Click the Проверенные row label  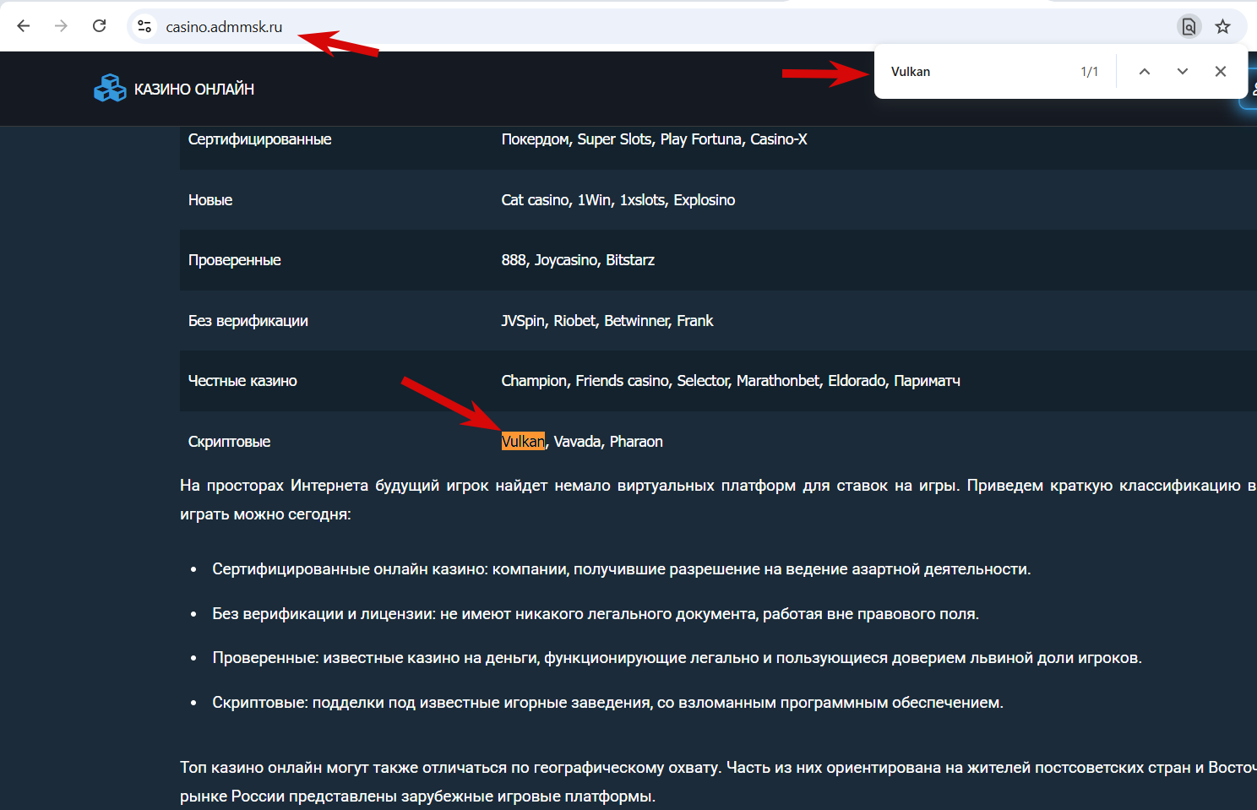(x=234, y=260)
